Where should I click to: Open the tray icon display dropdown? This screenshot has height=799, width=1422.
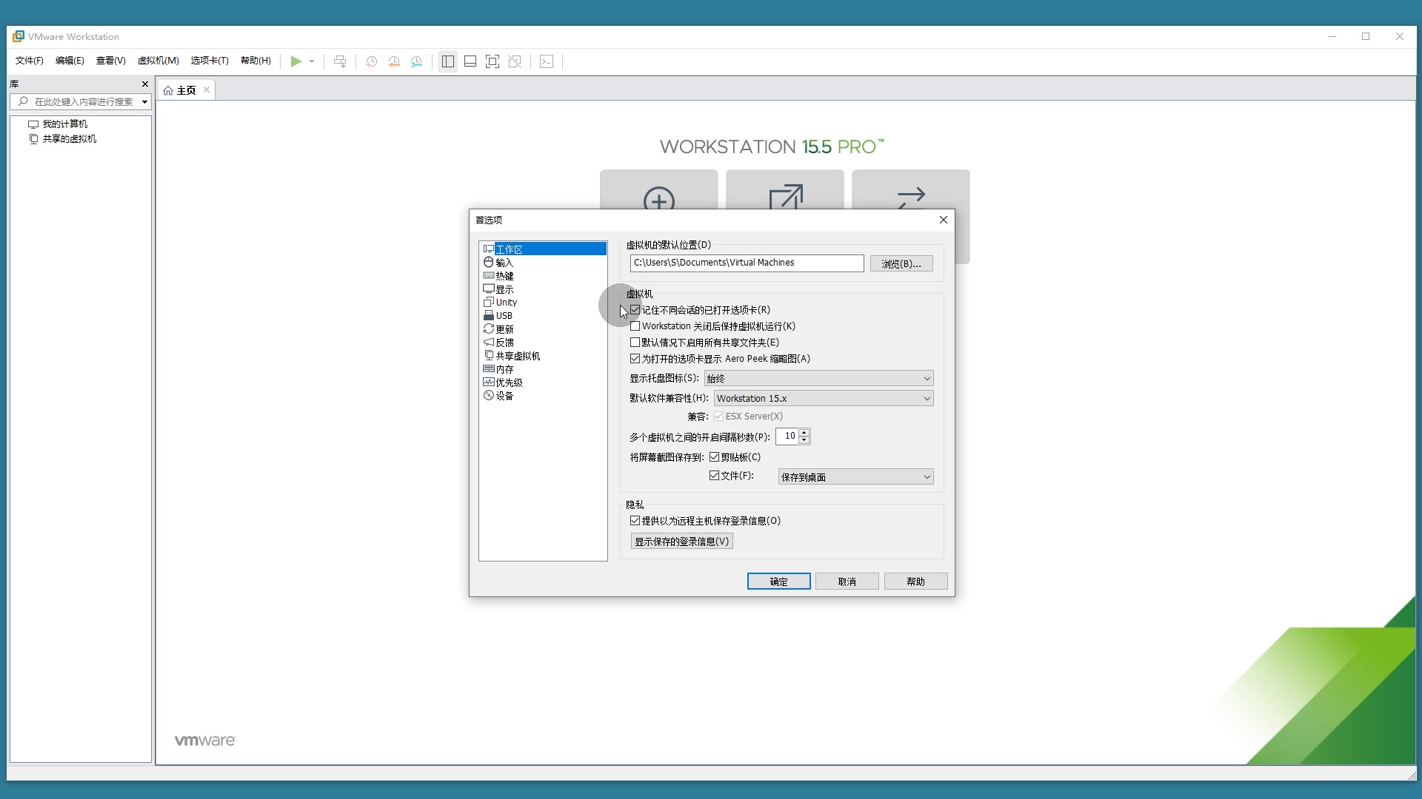coord(818,379)
